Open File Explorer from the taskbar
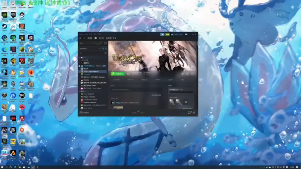The width and height of the screenshot is (301, 169). [x=20, y=167]
